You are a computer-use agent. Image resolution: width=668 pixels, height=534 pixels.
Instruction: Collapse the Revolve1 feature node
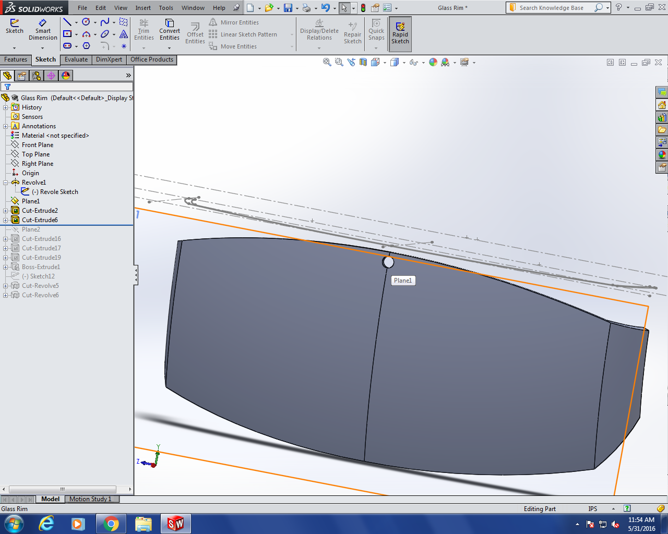coord(6,183)
